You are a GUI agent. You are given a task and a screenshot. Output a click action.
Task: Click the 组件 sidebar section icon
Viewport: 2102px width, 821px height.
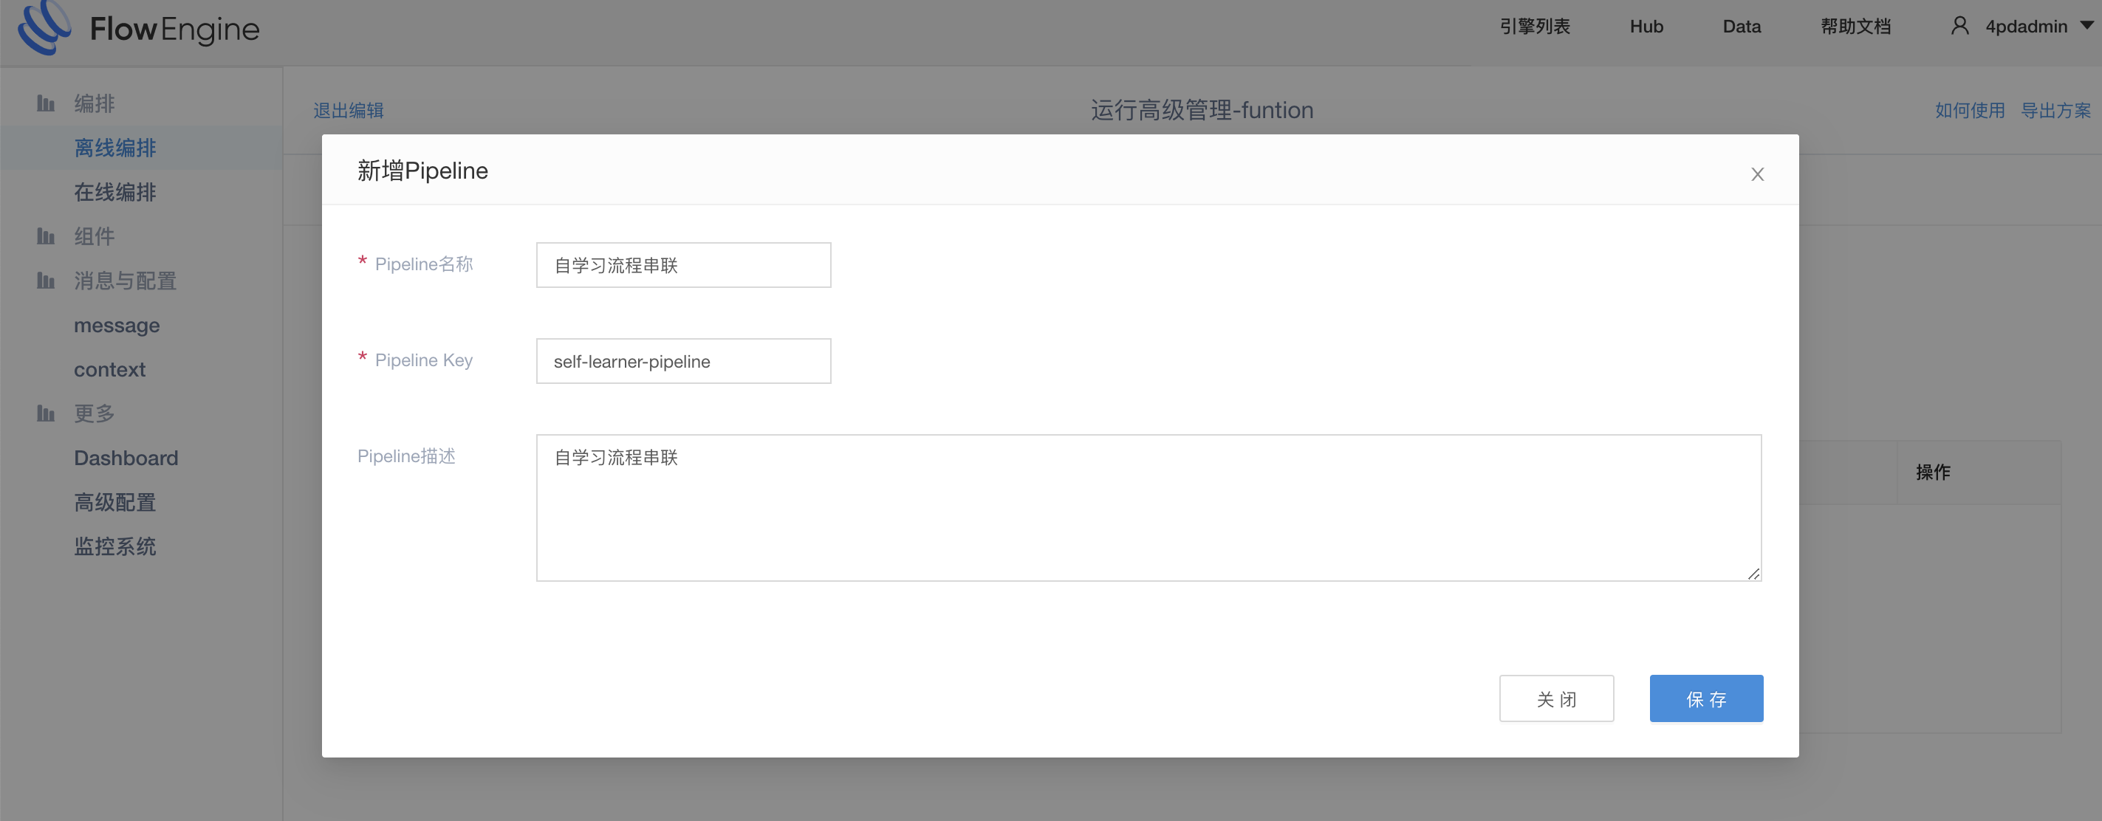click(46, 236)
